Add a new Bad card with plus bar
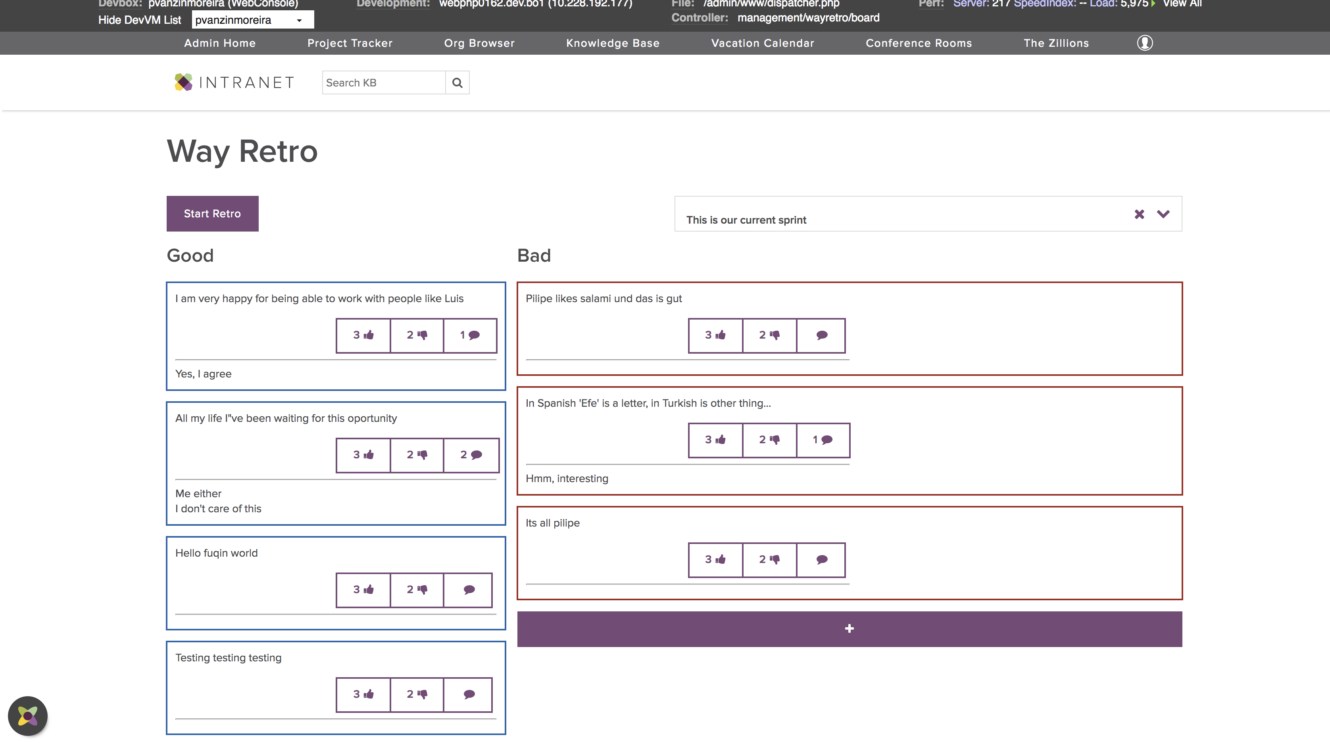The height and width of the screenshot is (743, 1330). click(x=849, y=629)
